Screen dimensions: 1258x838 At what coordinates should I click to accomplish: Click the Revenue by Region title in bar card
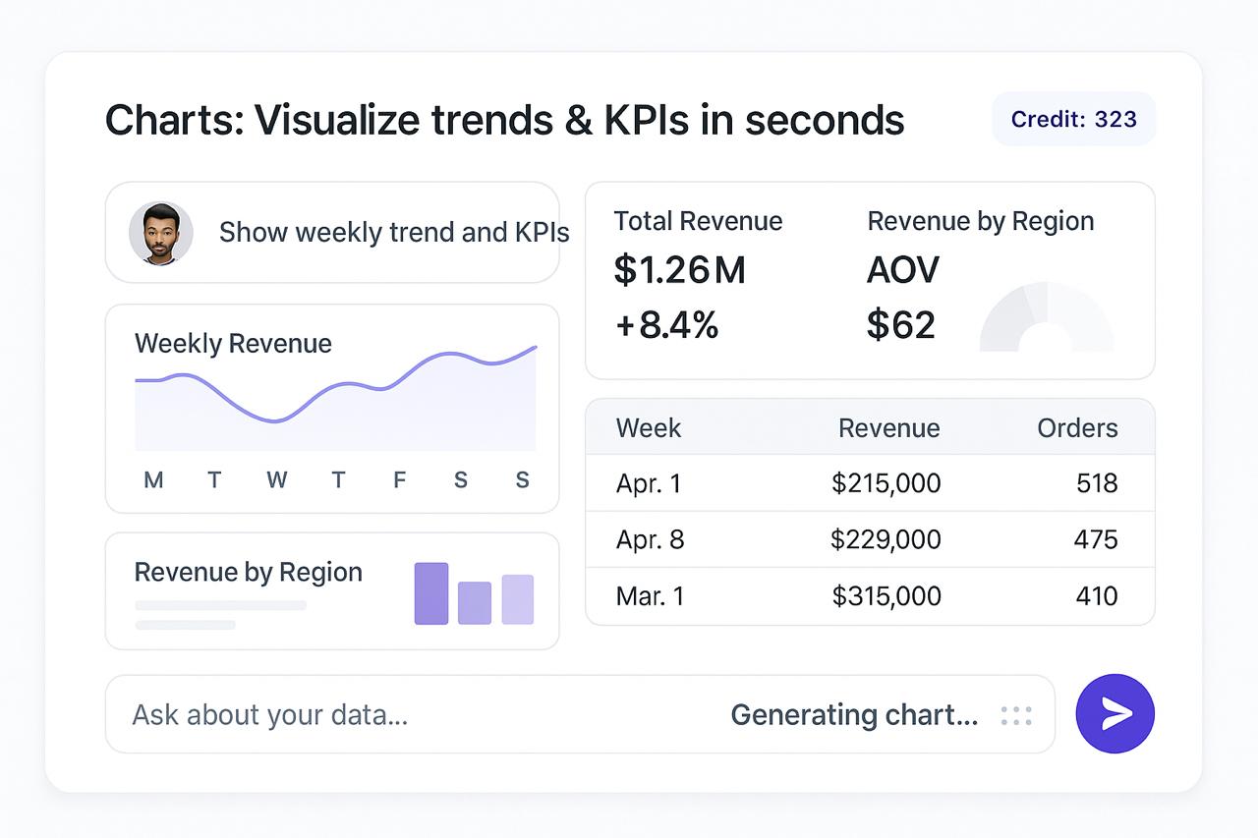[249, 573]
